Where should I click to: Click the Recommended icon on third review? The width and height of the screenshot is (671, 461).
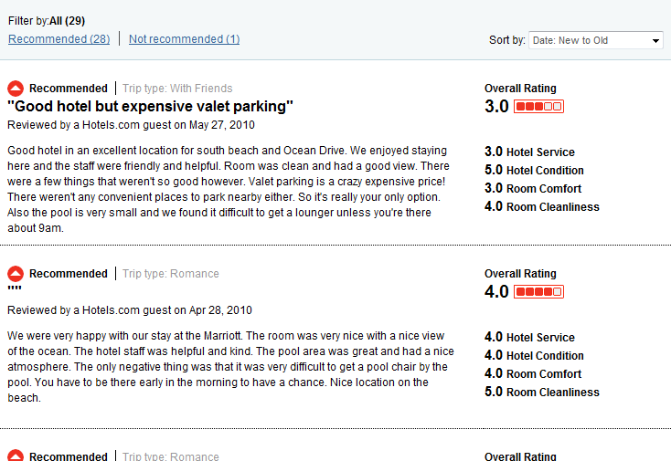tap(16, 456)
